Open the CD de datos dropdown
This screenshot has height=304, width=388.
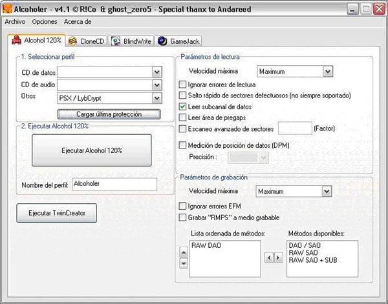coord(157,72)
